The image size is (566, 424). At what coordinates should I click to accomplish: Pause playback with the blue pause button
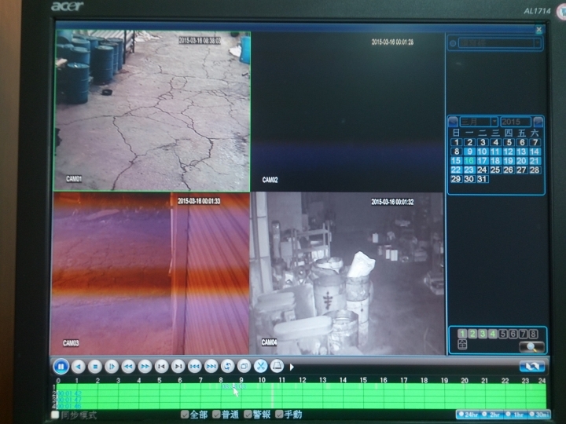(x=61, y=367)
